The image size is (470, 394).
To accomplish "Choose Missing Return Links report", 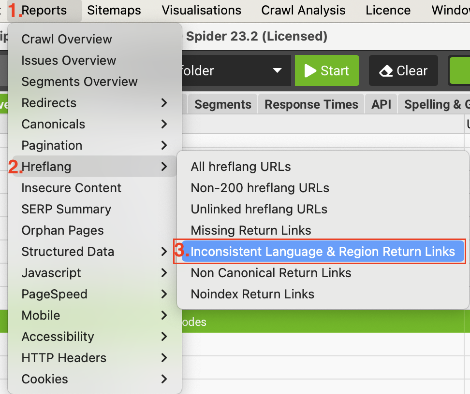I will 251,230.
